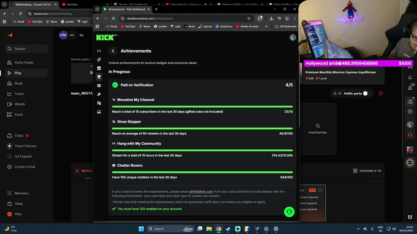Viewport: 417px width, 234px height.
Task: Click Create a Club in FACEIT sidebar
Action: click(27, 167)
